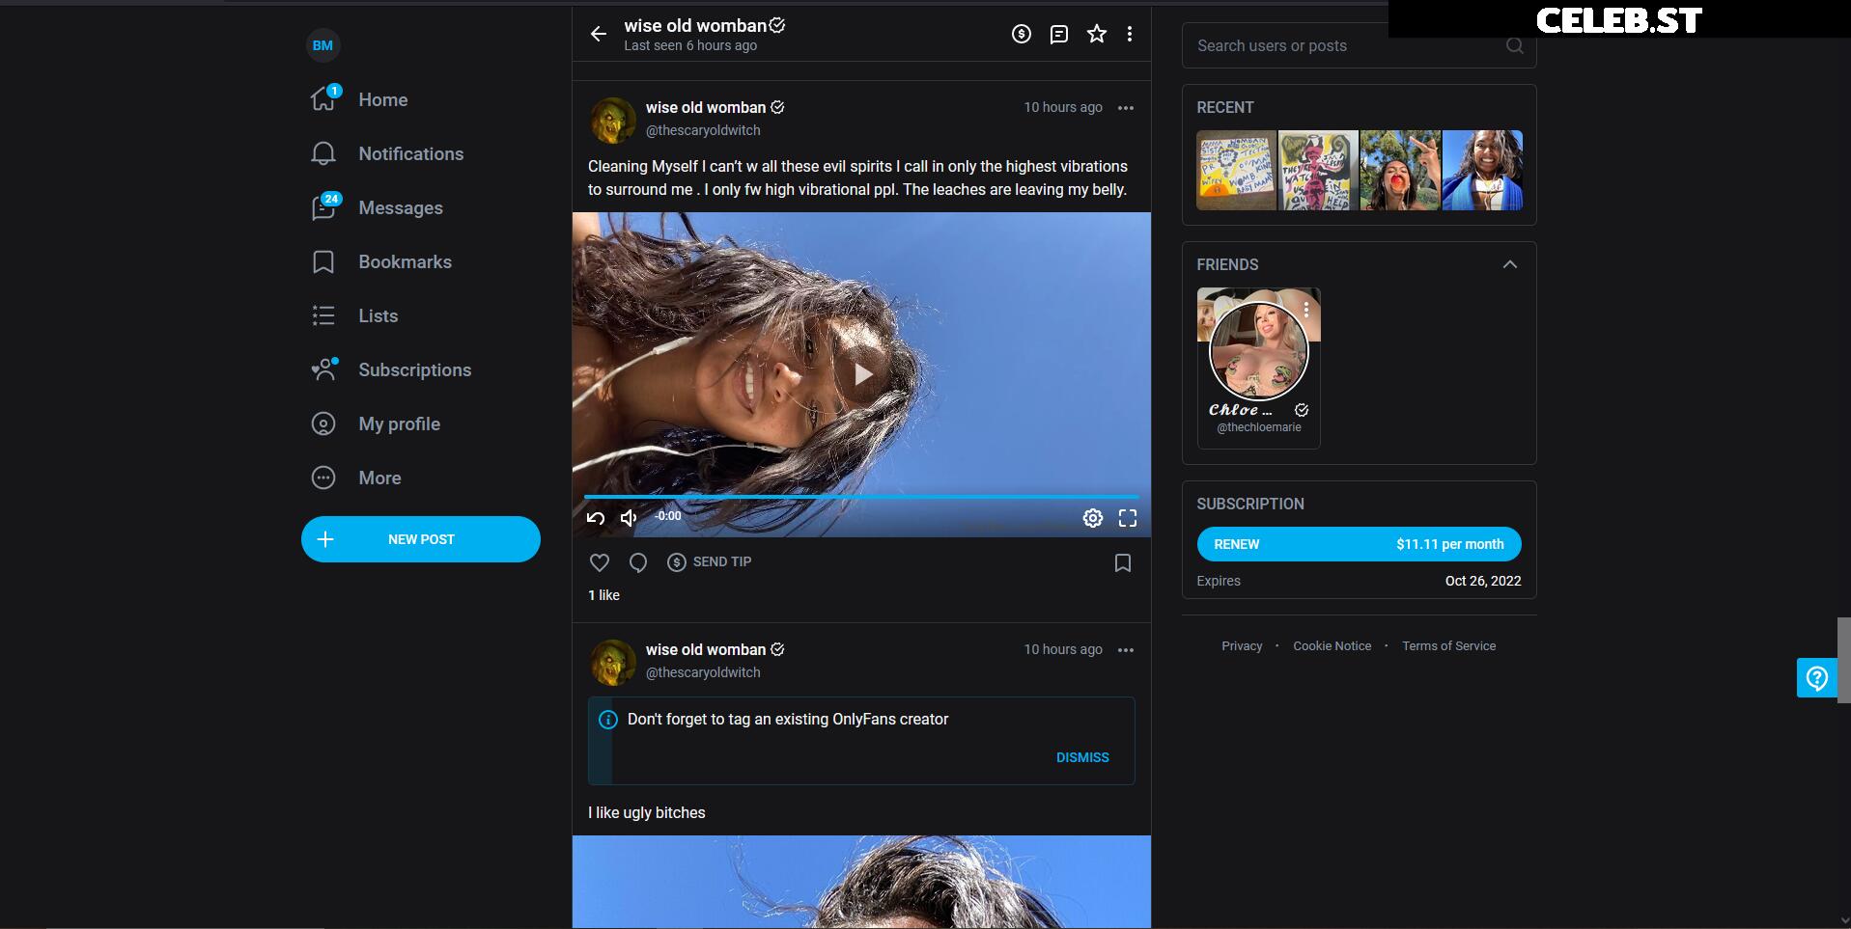
Task: Play the video with center play button
Action: pyautogui.click(x=862, y=374)
